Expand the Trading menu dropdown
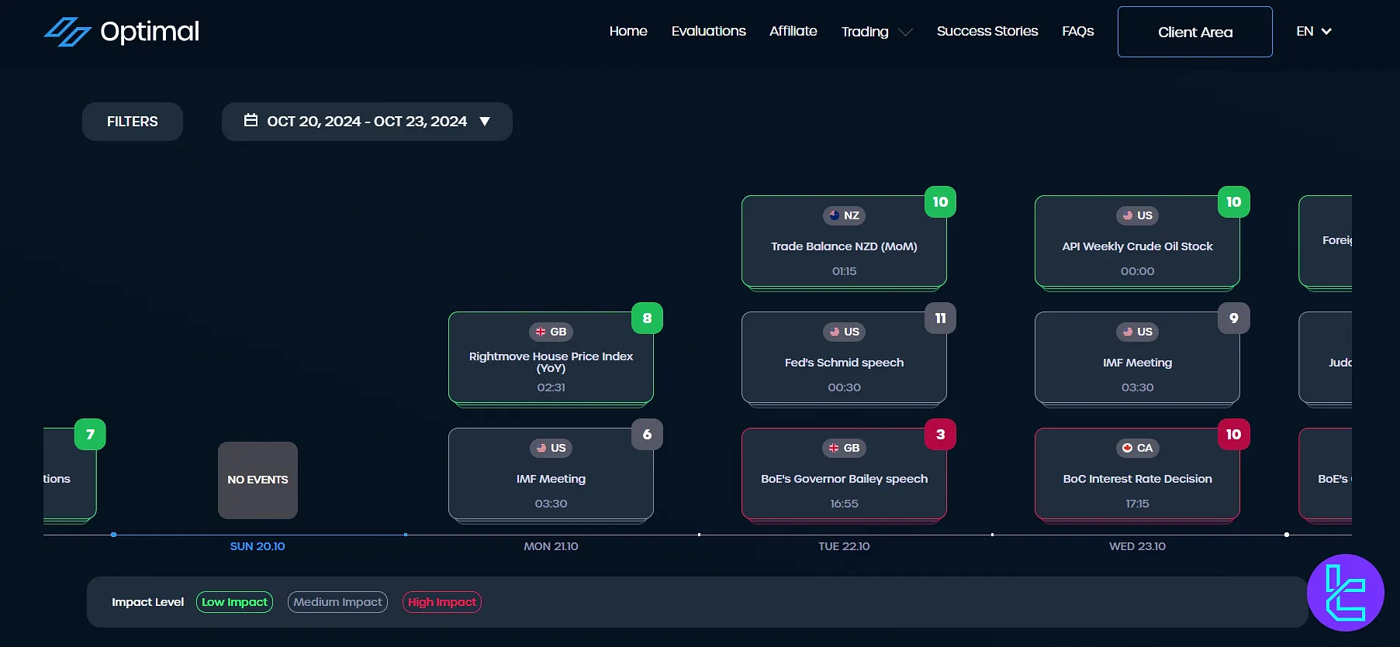This screenshot has width=1400, height=647. pos(876,32)
